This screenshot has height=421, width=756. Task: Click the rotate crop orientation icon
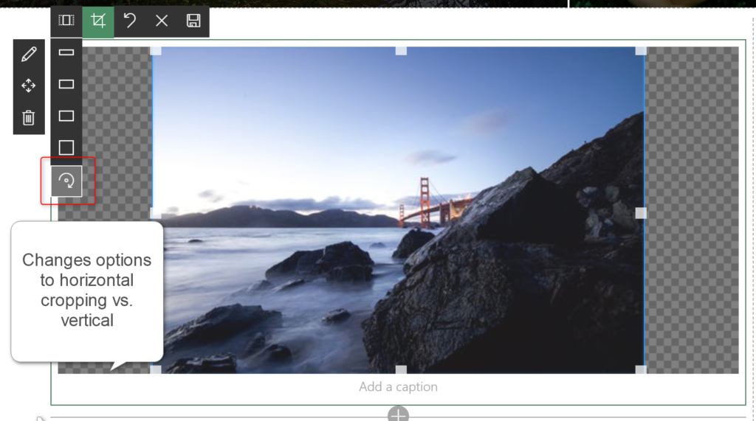[x=66, y=181]
